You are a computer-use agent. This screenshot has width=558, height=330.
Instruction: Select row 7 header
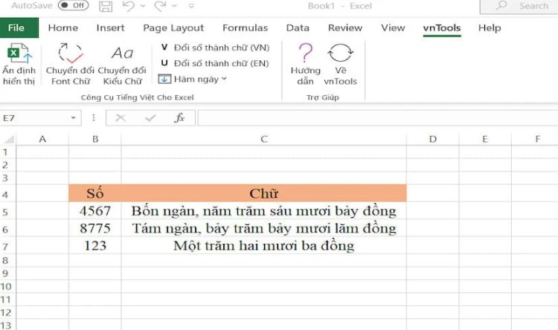7,246
